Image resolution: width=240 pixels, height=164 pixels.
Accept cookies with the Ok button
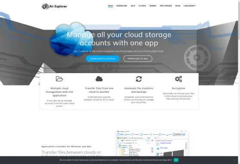point(176,160)
